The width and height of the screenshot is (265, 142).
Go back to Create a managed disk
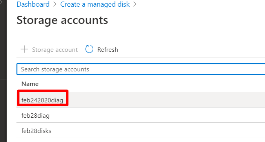click(x=95, y=4)
